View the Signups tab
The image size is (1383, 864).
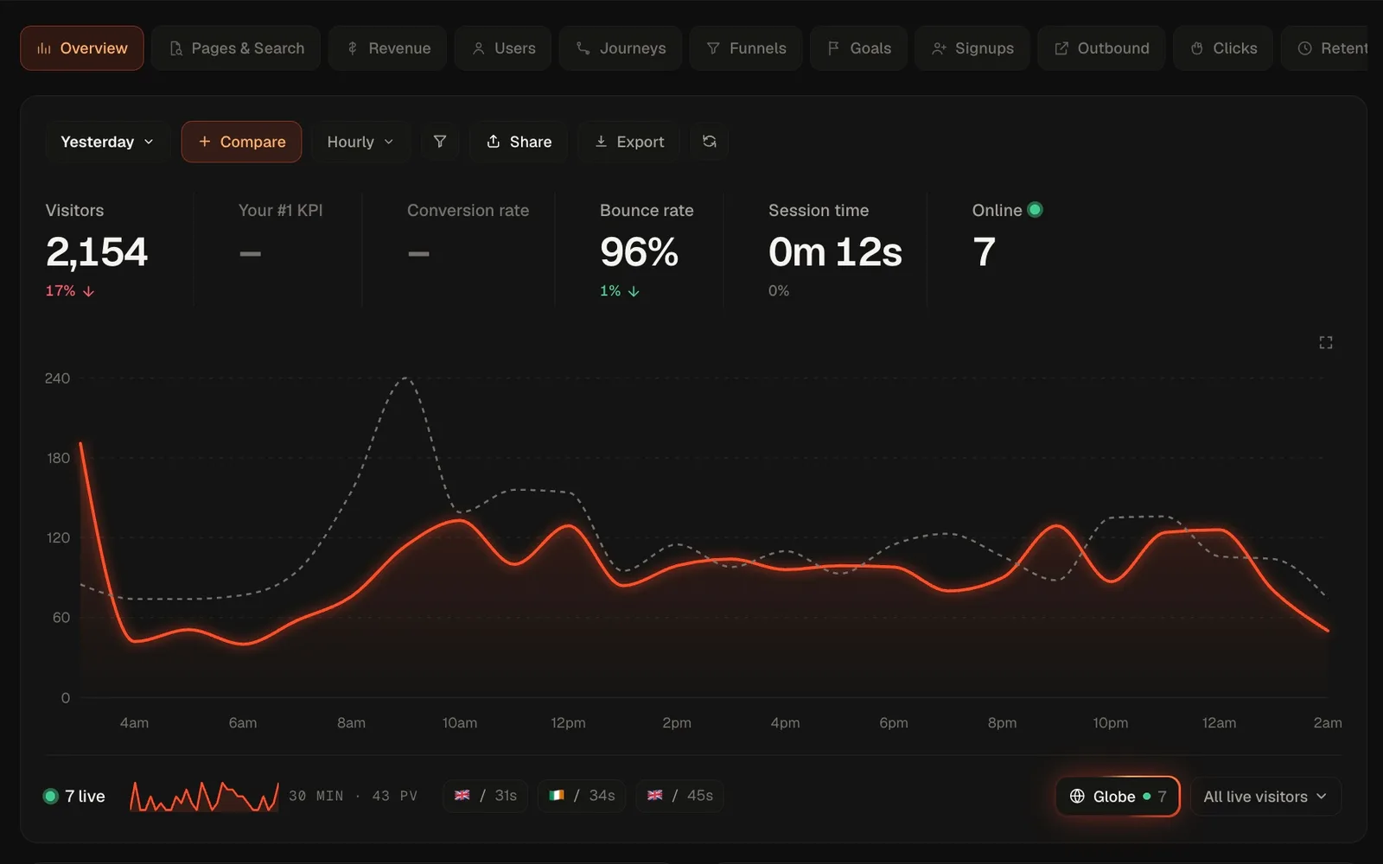coord(972,48)
